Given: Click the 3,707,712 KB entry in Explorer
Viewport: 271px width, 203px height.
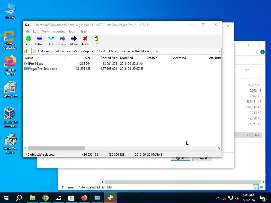Looking at the screenshot, I should point(252,107).
